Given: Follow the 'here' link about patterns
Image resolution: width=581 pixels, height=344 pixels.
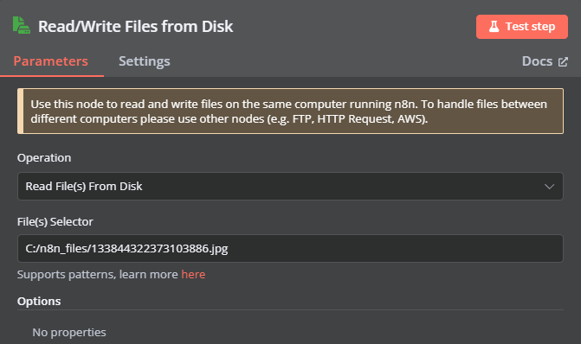Looking at the screenshot, I should pos(193,275).
